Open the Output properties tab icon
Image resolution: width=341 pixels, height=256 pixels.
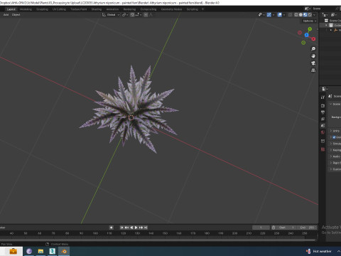coord(323,112)
